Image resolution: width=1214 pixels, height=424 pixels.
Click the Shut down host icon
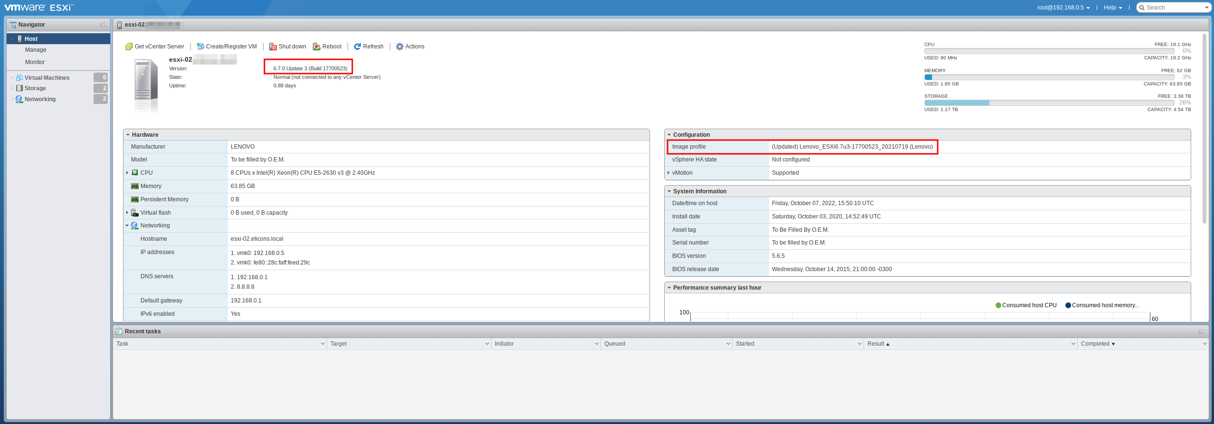[x=273, y=47]
